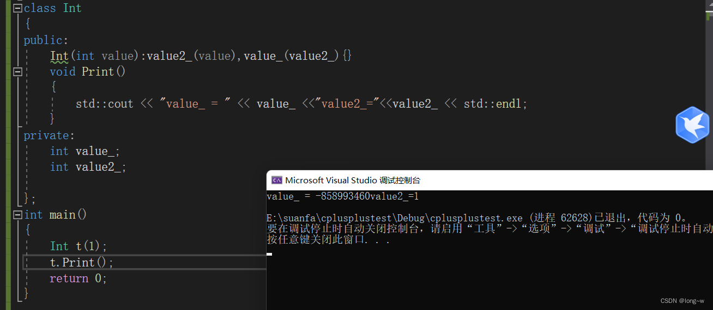The height and width of the screenshot is (310, 713).
Task: Click the "value2_=" string literal
Action: point(347,104)
